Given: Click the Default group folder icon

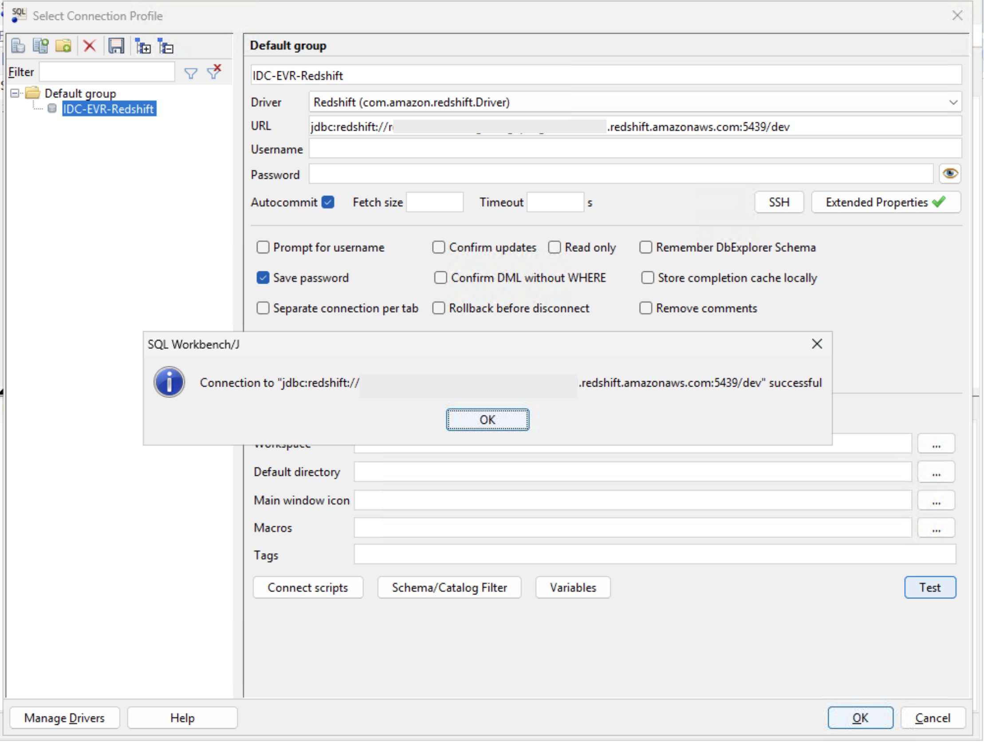Looking at the screenshot, I should 33,93.
